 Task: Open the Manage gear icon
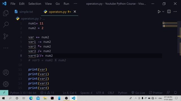tap(6, 84)
